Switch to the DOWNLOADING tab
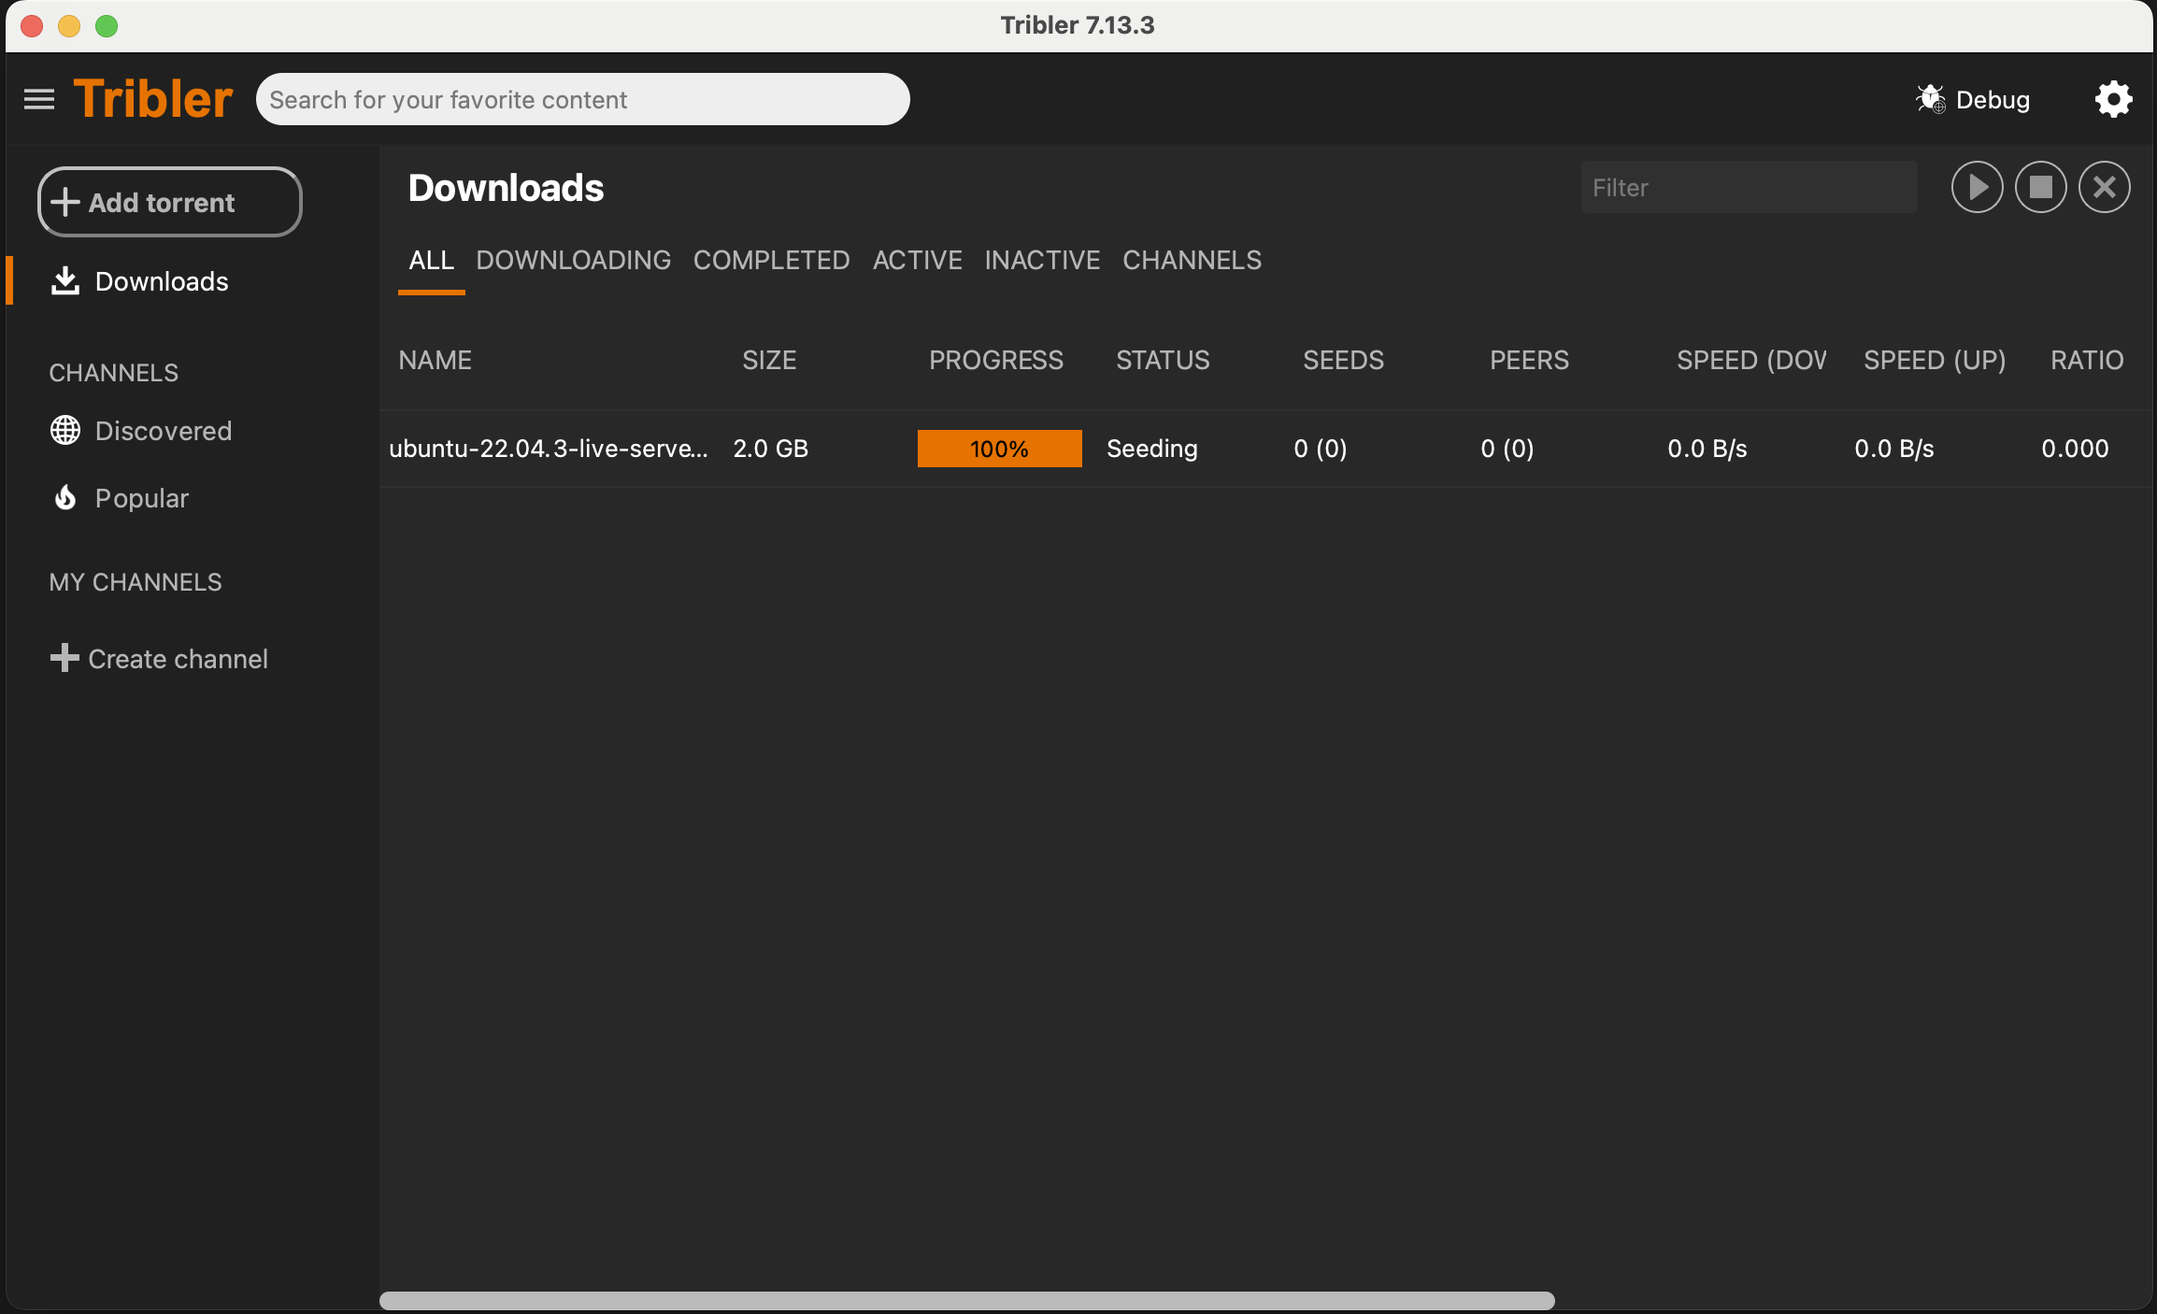Image resolution: width=2157 pixels, height=1314 pixels. (x=573, y=260)
